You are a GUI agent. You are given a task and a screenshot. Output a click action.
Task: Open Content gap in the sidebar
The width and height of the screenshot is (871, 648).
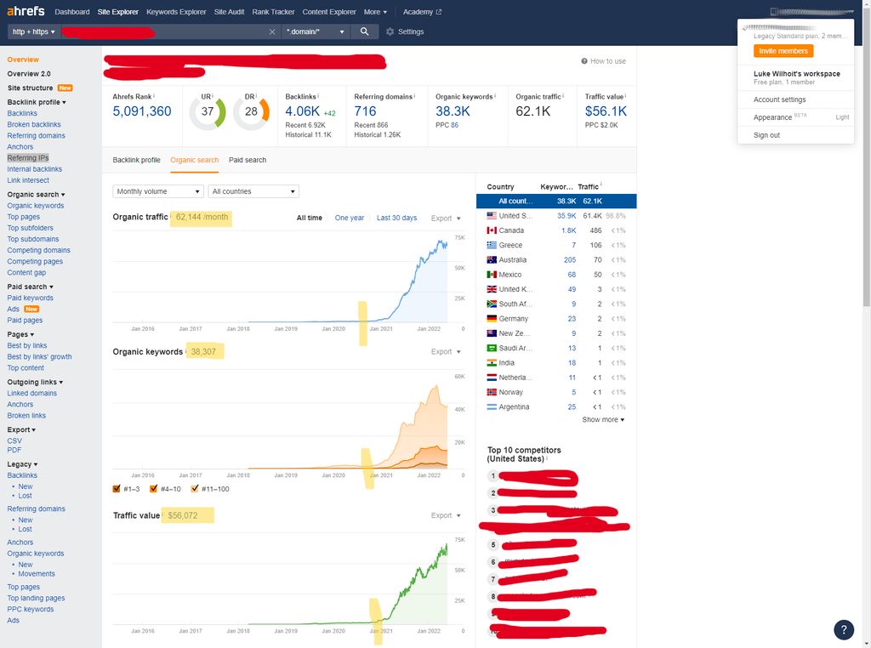[26, 273]
